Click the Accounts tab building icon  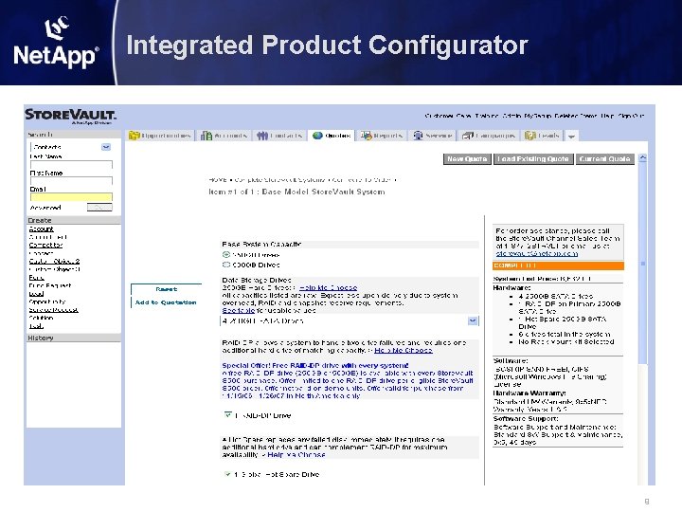[206, 136]
